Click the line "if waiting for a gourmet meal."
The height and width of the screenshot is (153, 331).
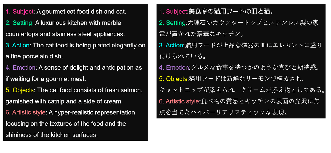pos(46,79)
